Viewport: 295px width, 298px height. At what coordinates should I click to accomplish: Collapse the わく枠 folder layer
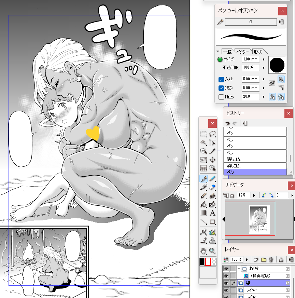[239, 269]
